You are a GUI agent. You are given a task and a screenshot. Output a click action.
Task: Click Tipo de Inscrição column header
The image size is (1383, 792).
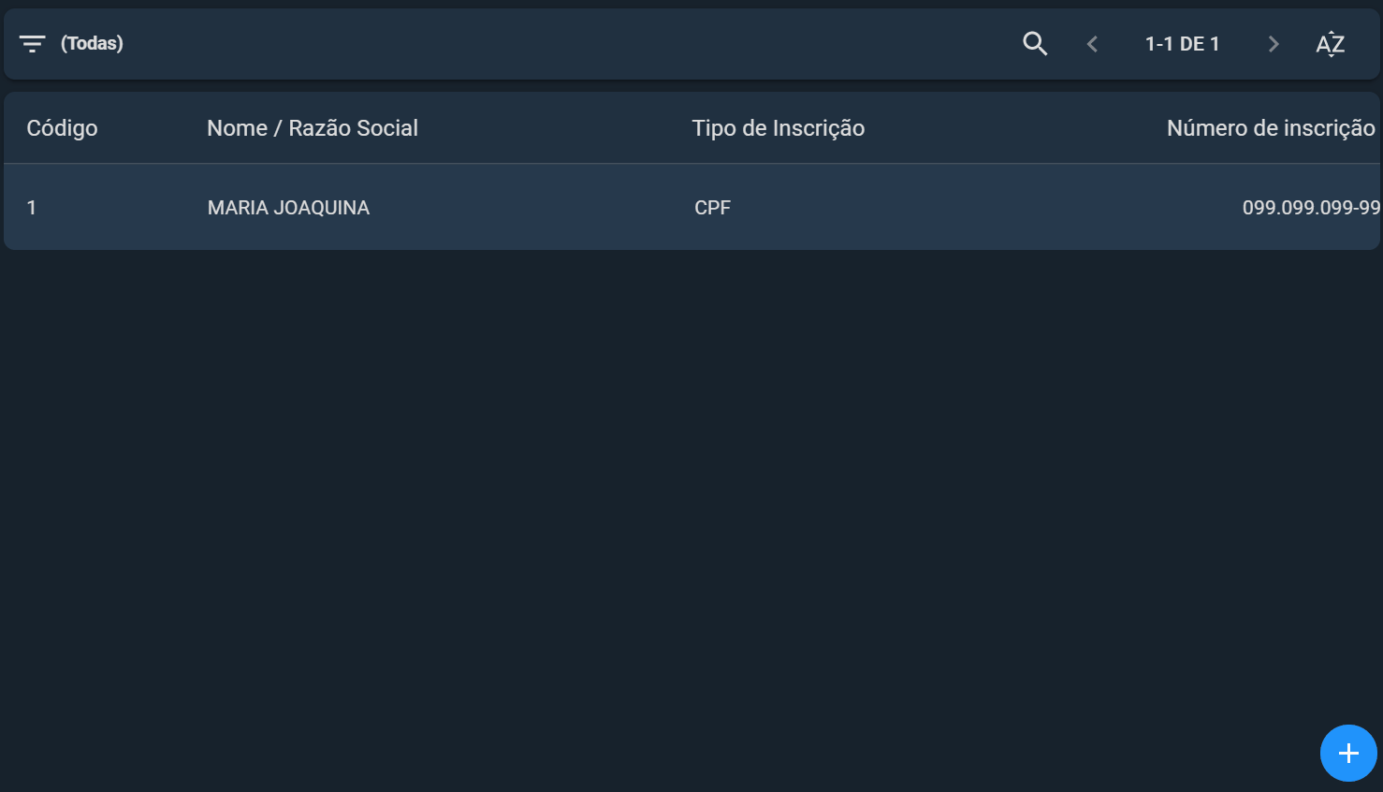point(779,128)
